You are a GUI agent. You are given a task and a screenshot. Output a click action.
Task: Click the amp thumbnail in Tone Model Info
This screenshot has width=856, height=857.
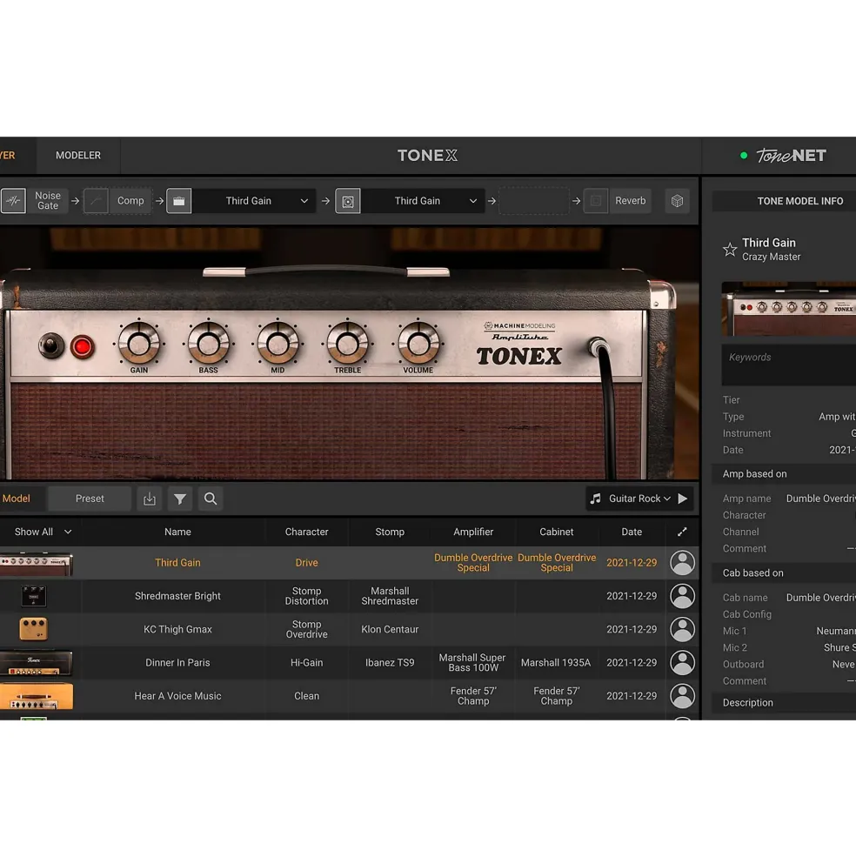click(789, 309)
